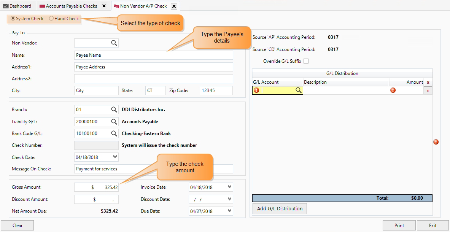The width and height of the screenshot is (450, 232).
Task: Click into the Address2 text field
Action: [153, 79]
